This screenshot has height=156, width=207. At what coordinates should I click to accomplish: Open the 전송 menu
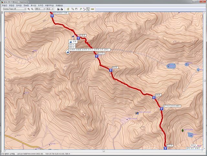[x=26, y=5]
